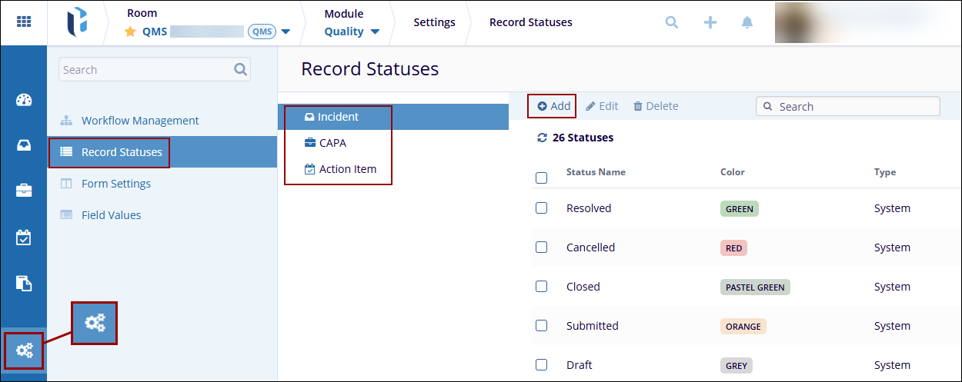Click the dashboard gauge icon in sidebar
962x382 pixels.
[24, 100]
